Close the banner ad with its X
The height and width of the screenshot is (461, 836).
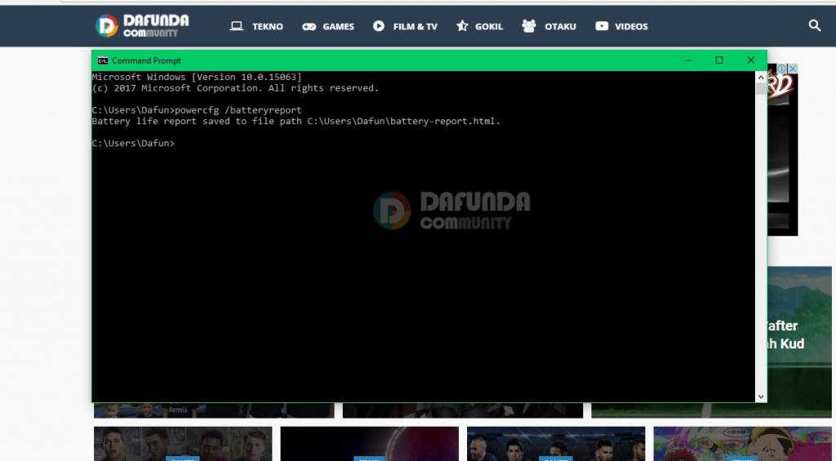792,69
